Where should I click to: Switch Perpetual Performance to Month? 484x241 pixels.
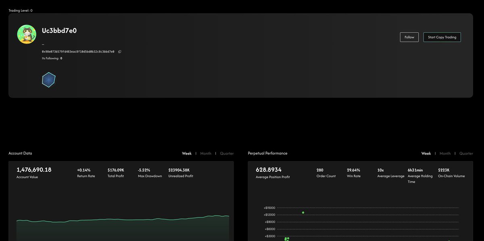tap(445, 154)
